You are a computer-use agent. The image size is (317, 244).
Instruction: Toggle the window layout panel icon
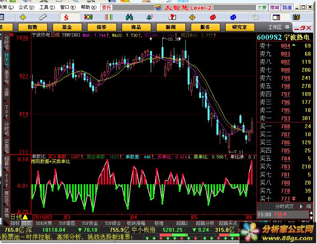(x=275, y=17)
